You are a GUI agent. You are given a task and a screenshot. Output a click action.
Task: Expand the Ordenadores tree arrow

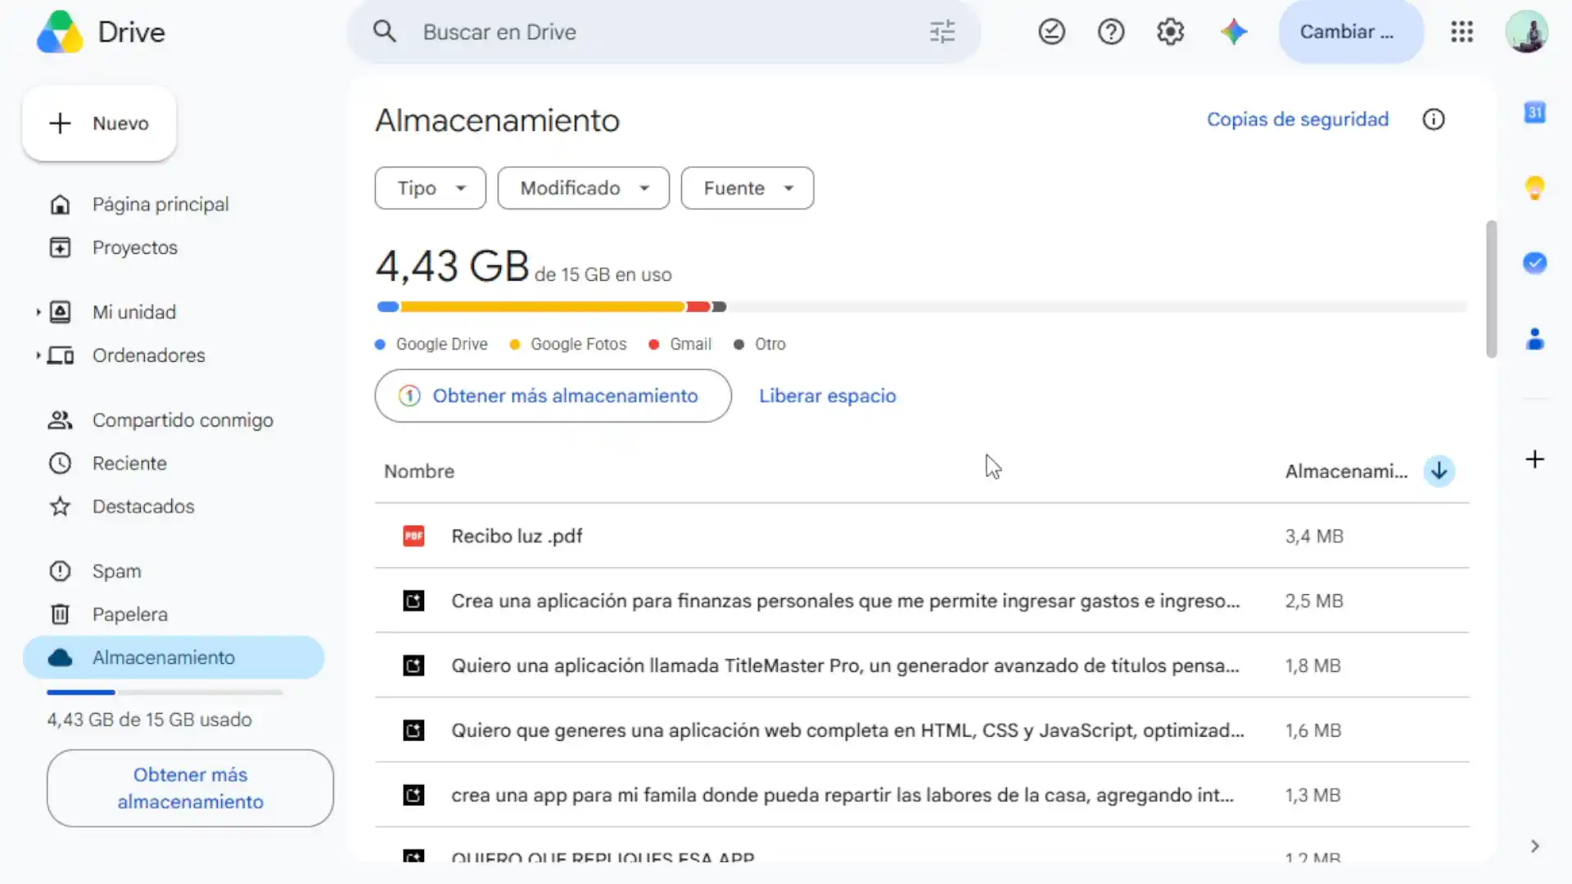pos(38,355)
